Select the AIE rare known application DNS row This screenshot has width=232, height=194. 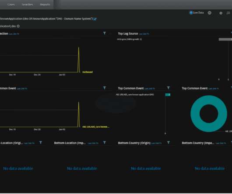tap(135, 94)
